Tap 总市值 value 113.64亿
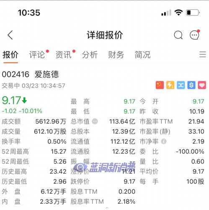The image size is (209, 210). (122, 121)
